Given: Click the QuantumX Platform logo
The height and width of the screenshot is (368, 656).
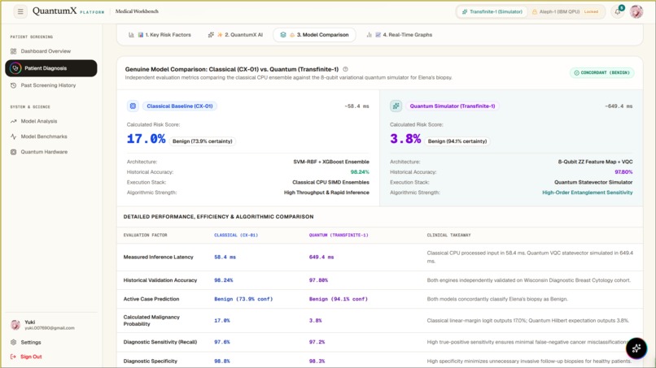Looking at the screenshot, I should tap(68, 11).
